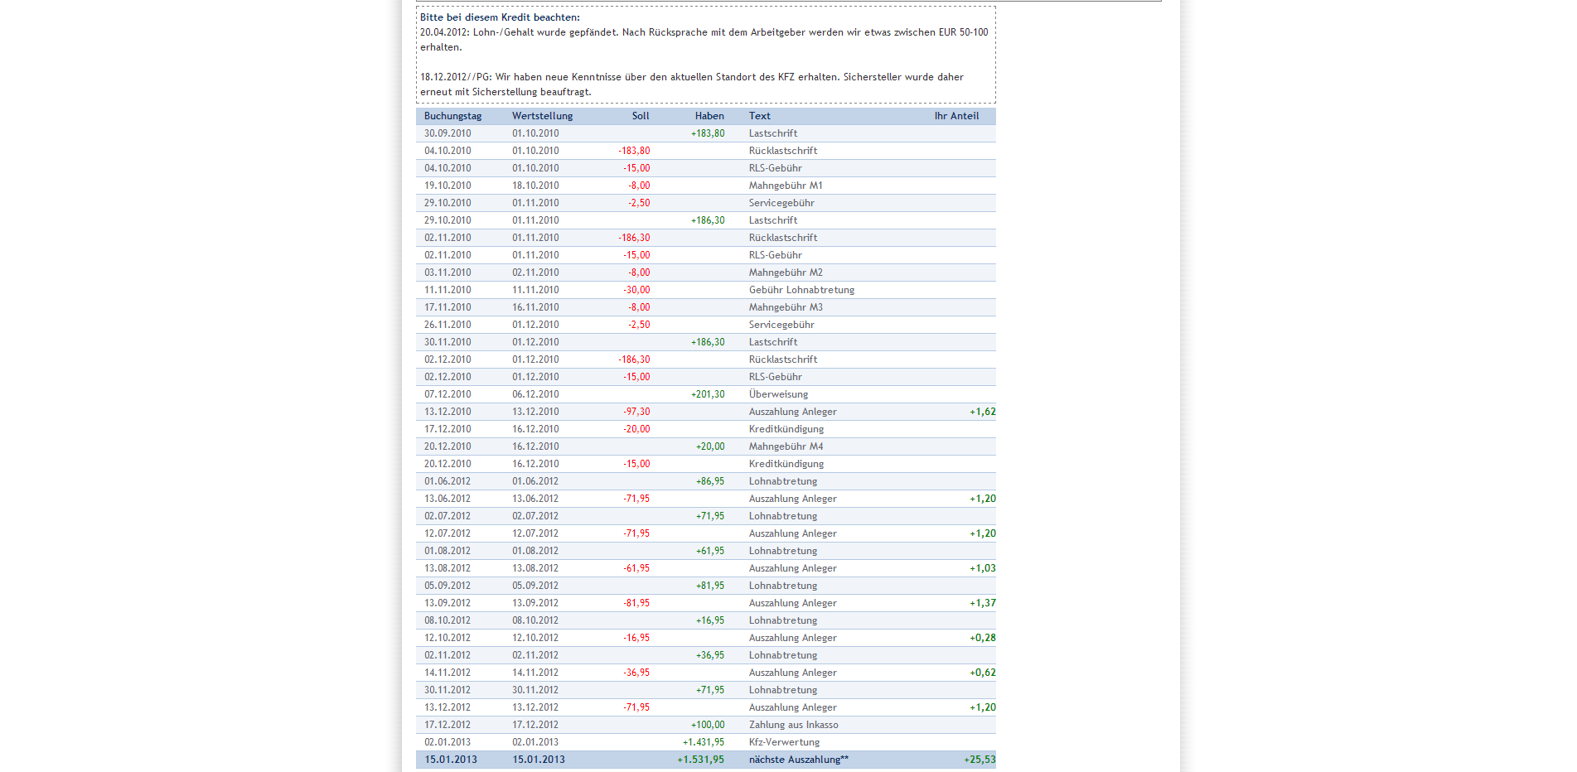Click the Soll column header
1577x772 pixels.
click(x=640, y=116)
